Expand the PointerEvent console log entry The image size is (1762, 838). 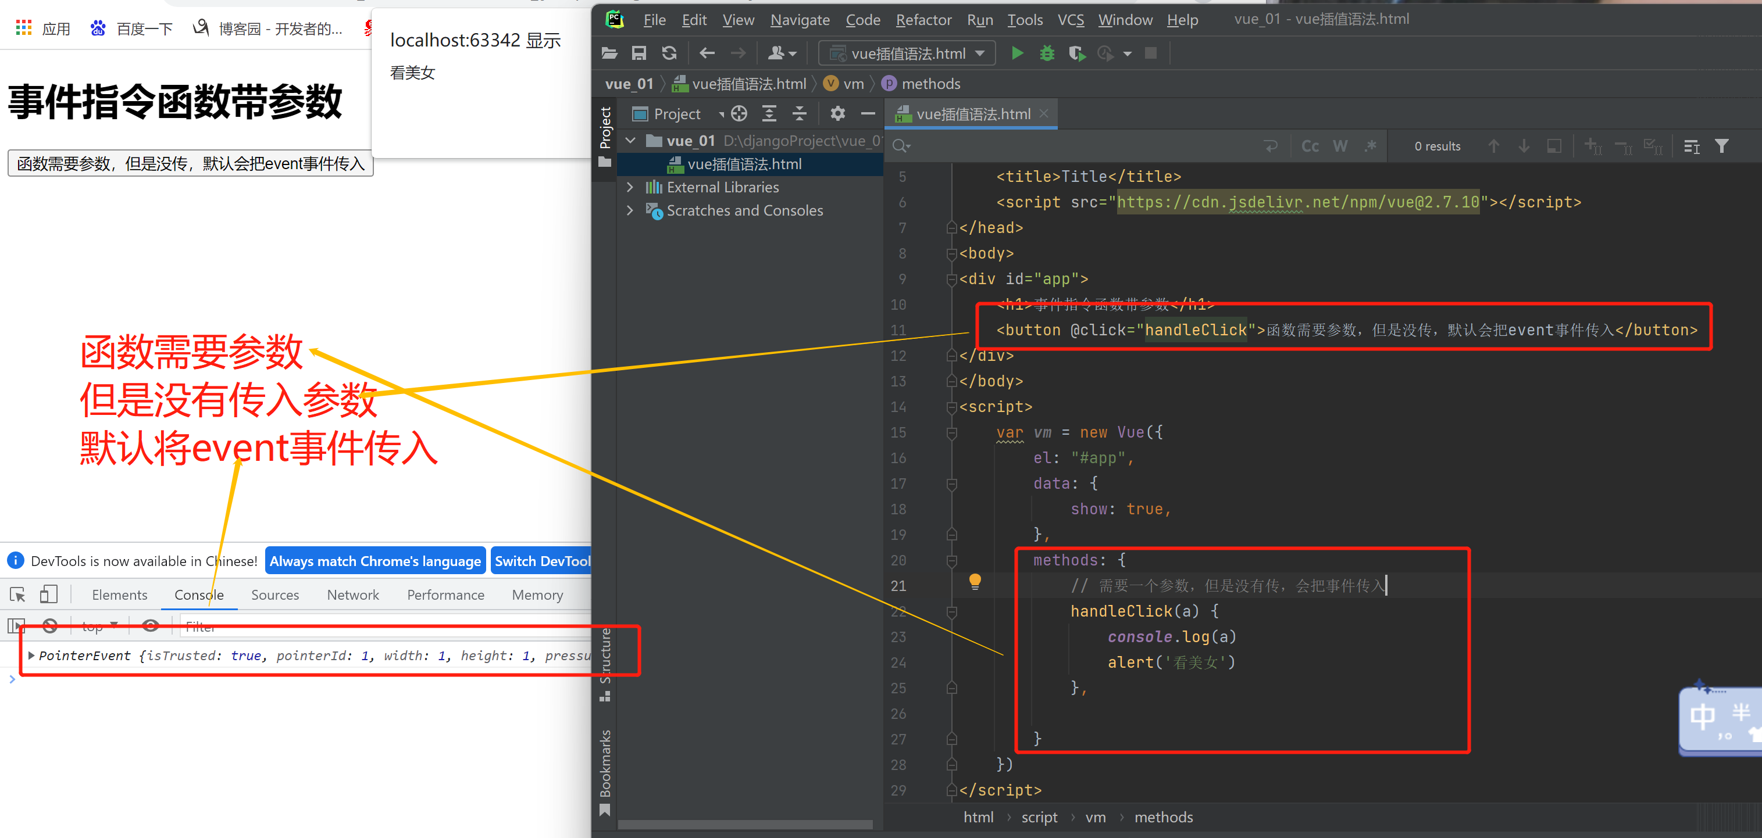[x=31, y=655]
